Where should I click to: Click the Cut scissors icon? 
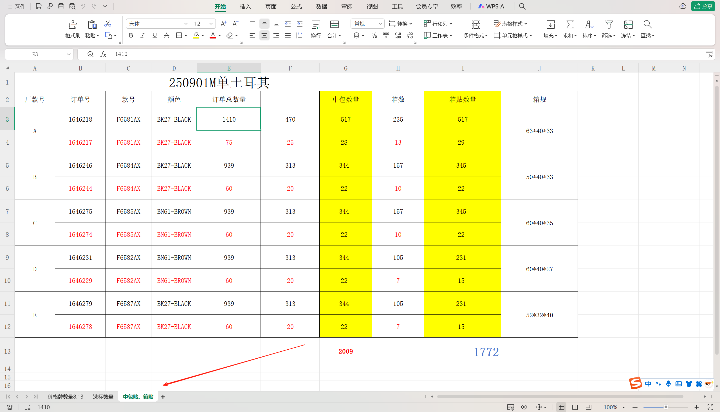tap(107, 24)
